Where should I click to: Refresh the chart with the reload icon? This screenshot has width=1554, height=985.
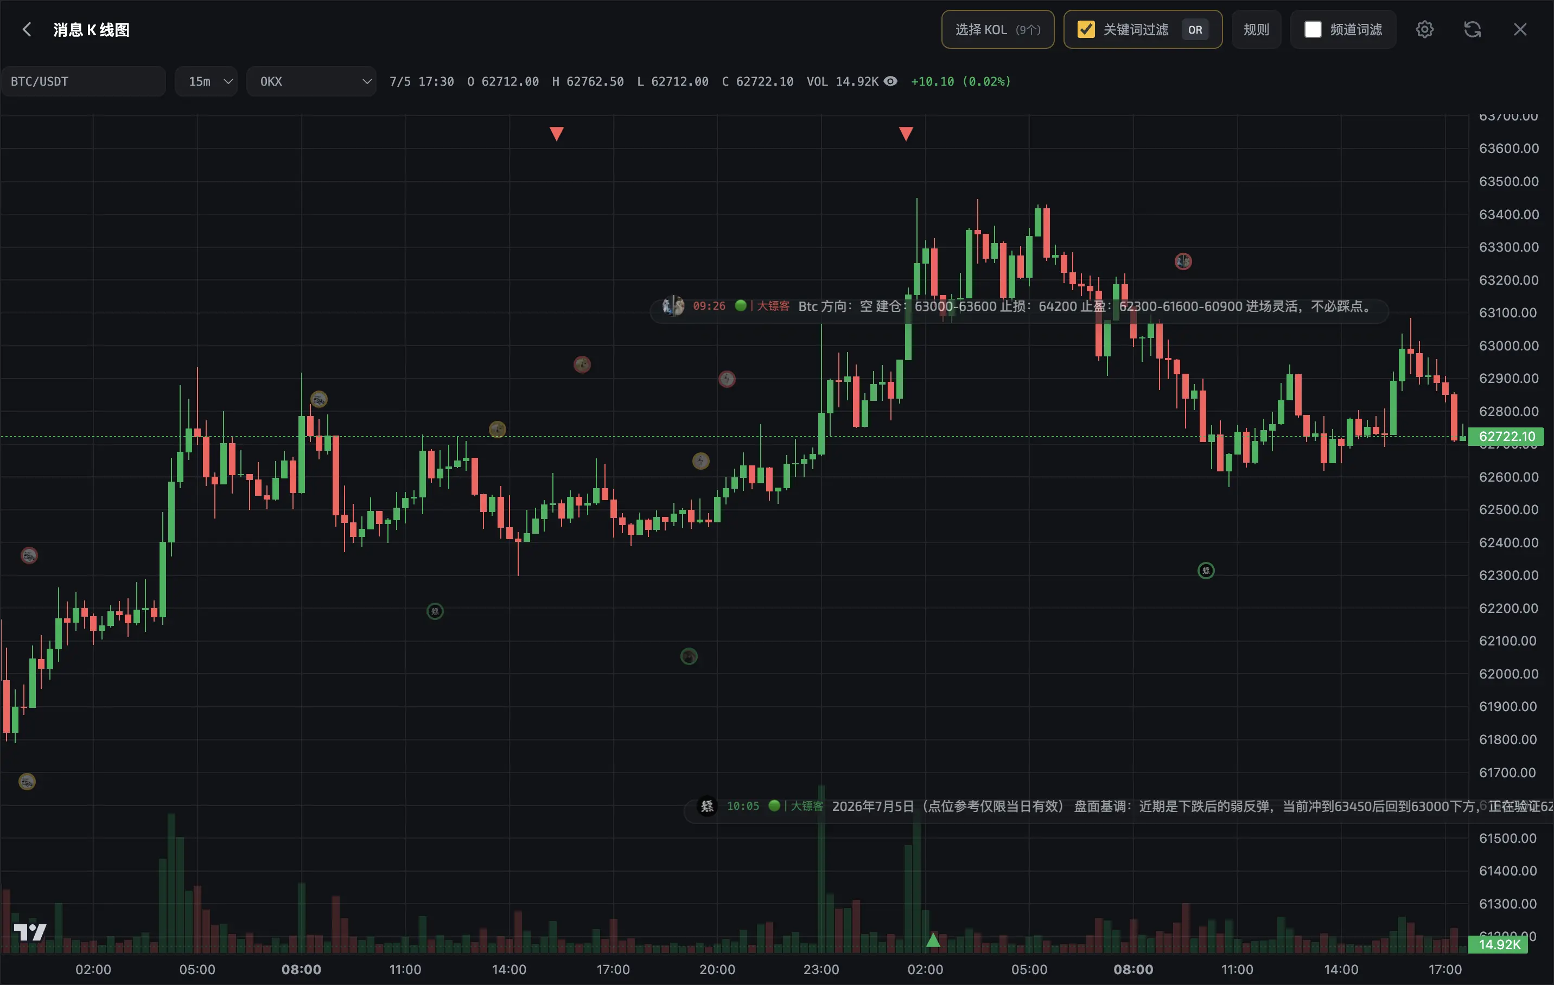[x=1472, y=30]
